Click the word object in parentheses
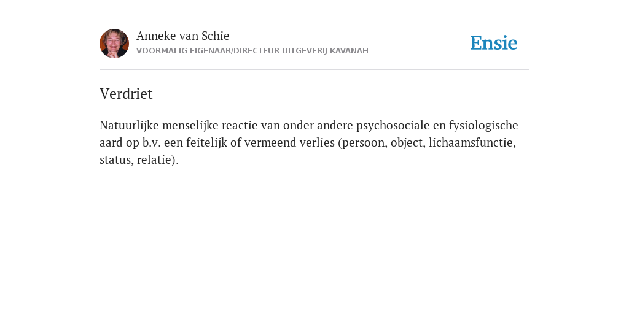 click(407, 143)
